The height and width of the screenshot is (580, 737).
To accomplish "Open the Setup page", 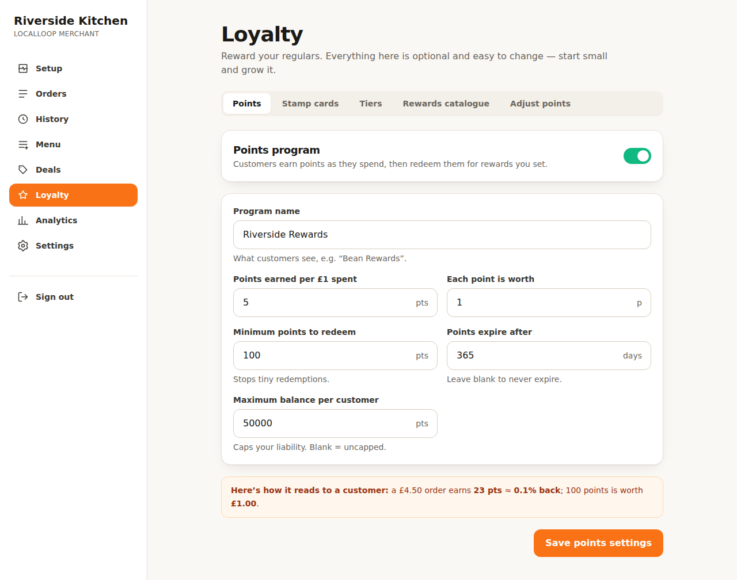I will (73, 68).
